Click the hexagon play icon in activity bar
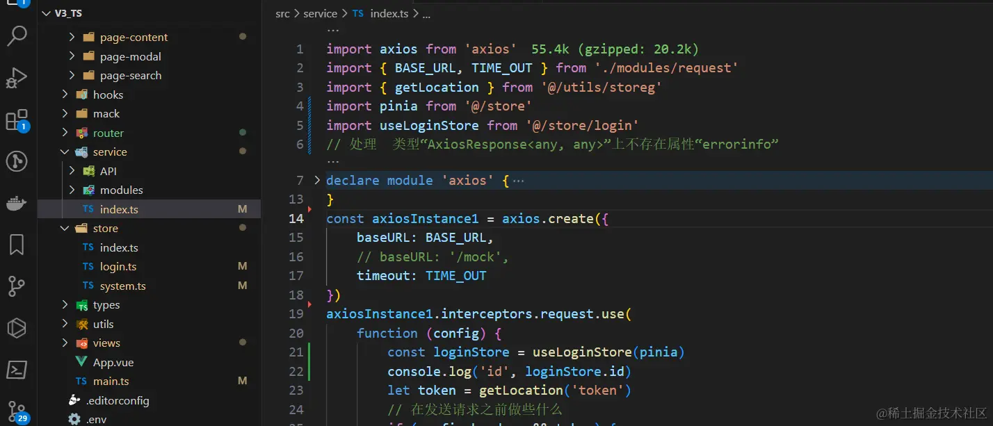The height and width of the screenshot is (426, 993). click(17, 327)
